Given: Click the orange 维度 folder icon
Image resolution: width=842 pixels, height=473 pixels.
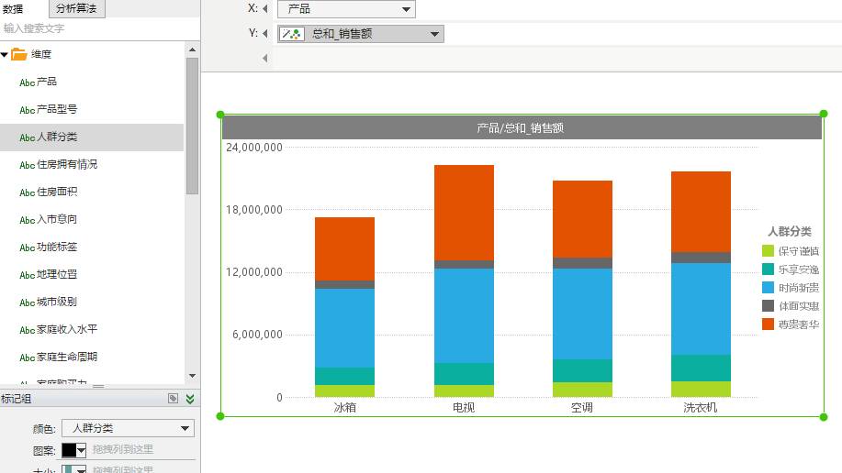Looking at the screenshot, I should click(19, 55).
